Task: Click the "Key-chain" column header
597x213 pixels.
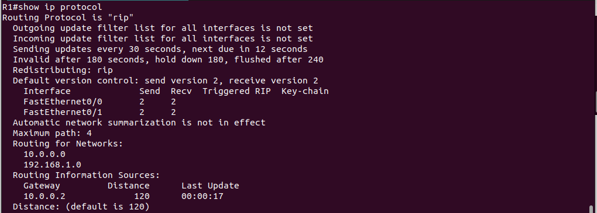Action: [305, 92]
